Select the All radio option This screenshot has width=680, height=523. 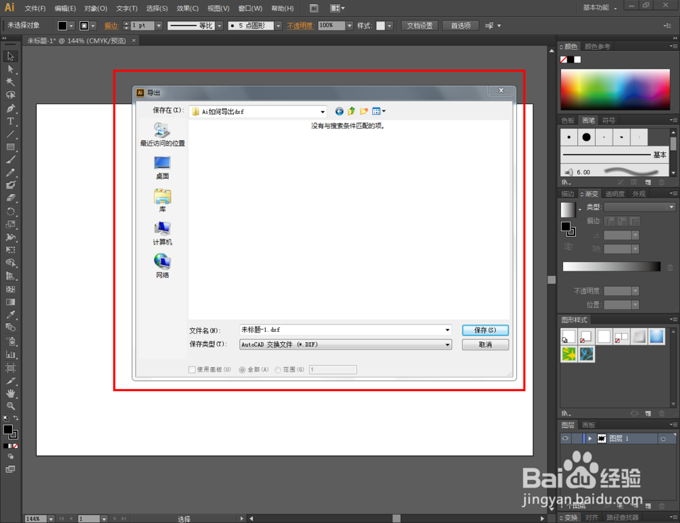coord(242,369)
